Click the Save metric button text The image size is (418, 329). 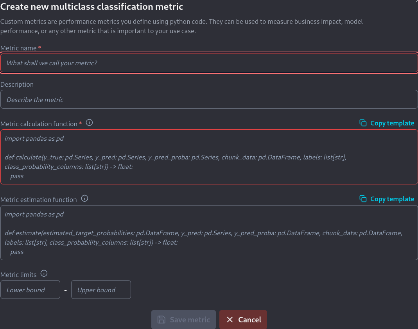click(190, 320)
